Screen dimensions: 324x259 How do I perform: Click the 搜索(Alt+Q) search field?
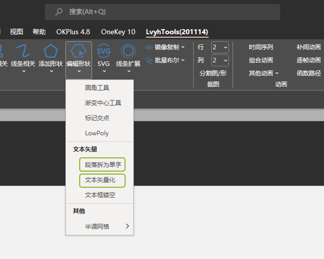(x=162, y=12)
